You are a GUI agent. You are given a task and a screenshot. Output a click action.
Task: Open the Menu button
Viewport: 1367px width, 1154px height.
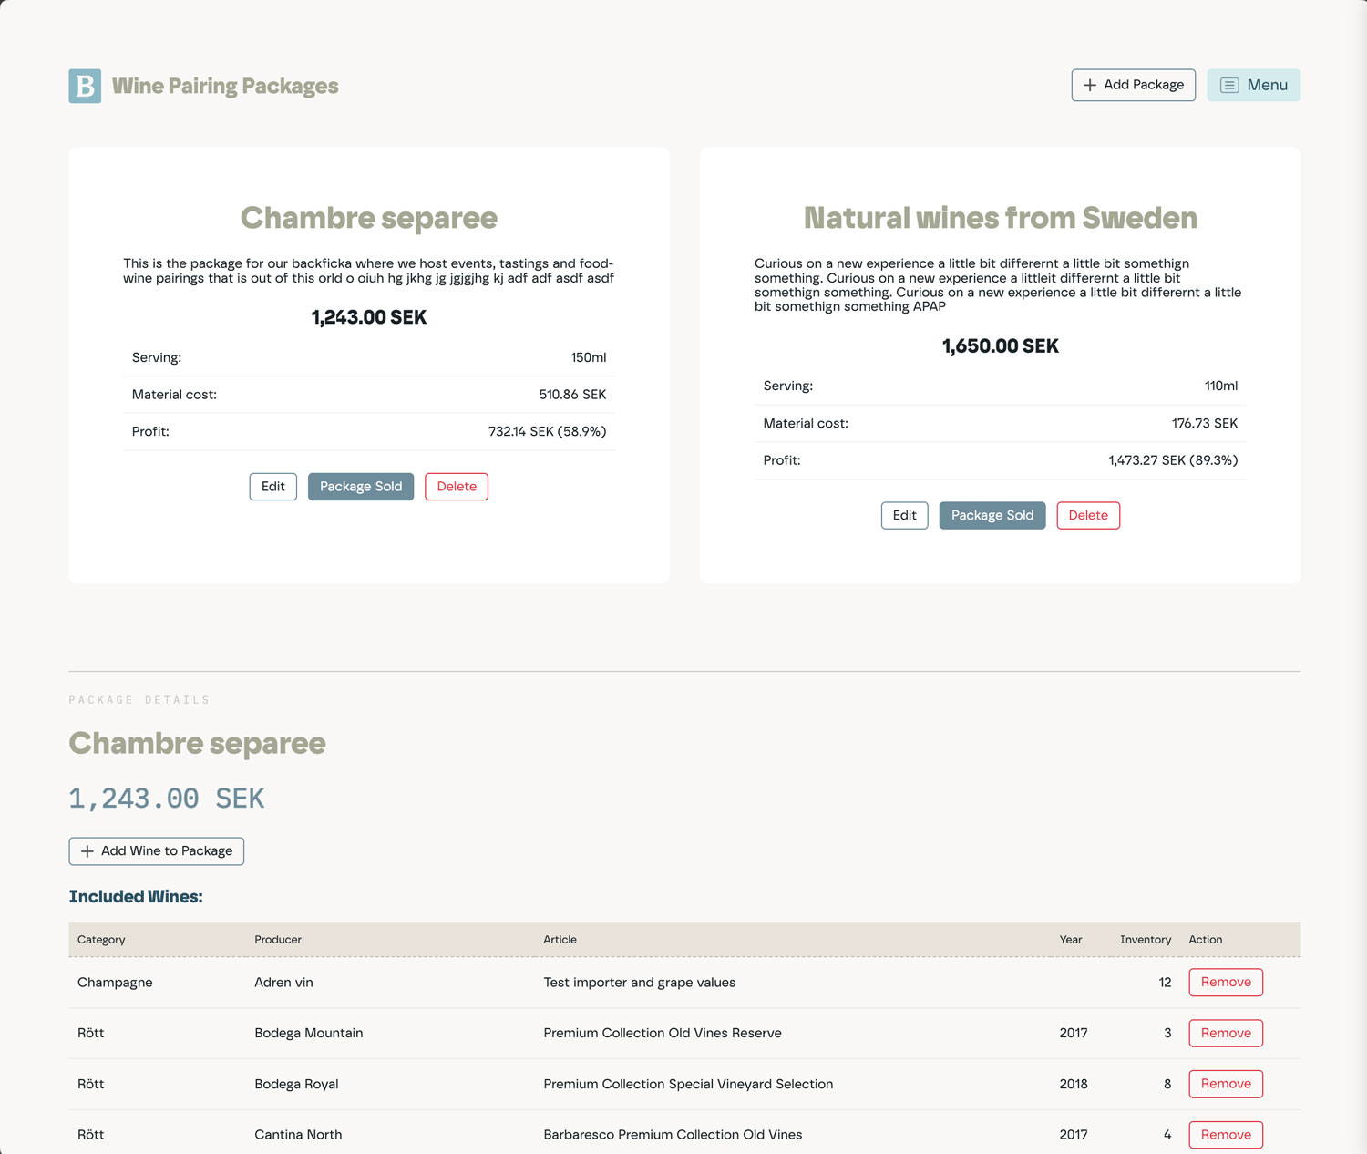point(1253,85)
